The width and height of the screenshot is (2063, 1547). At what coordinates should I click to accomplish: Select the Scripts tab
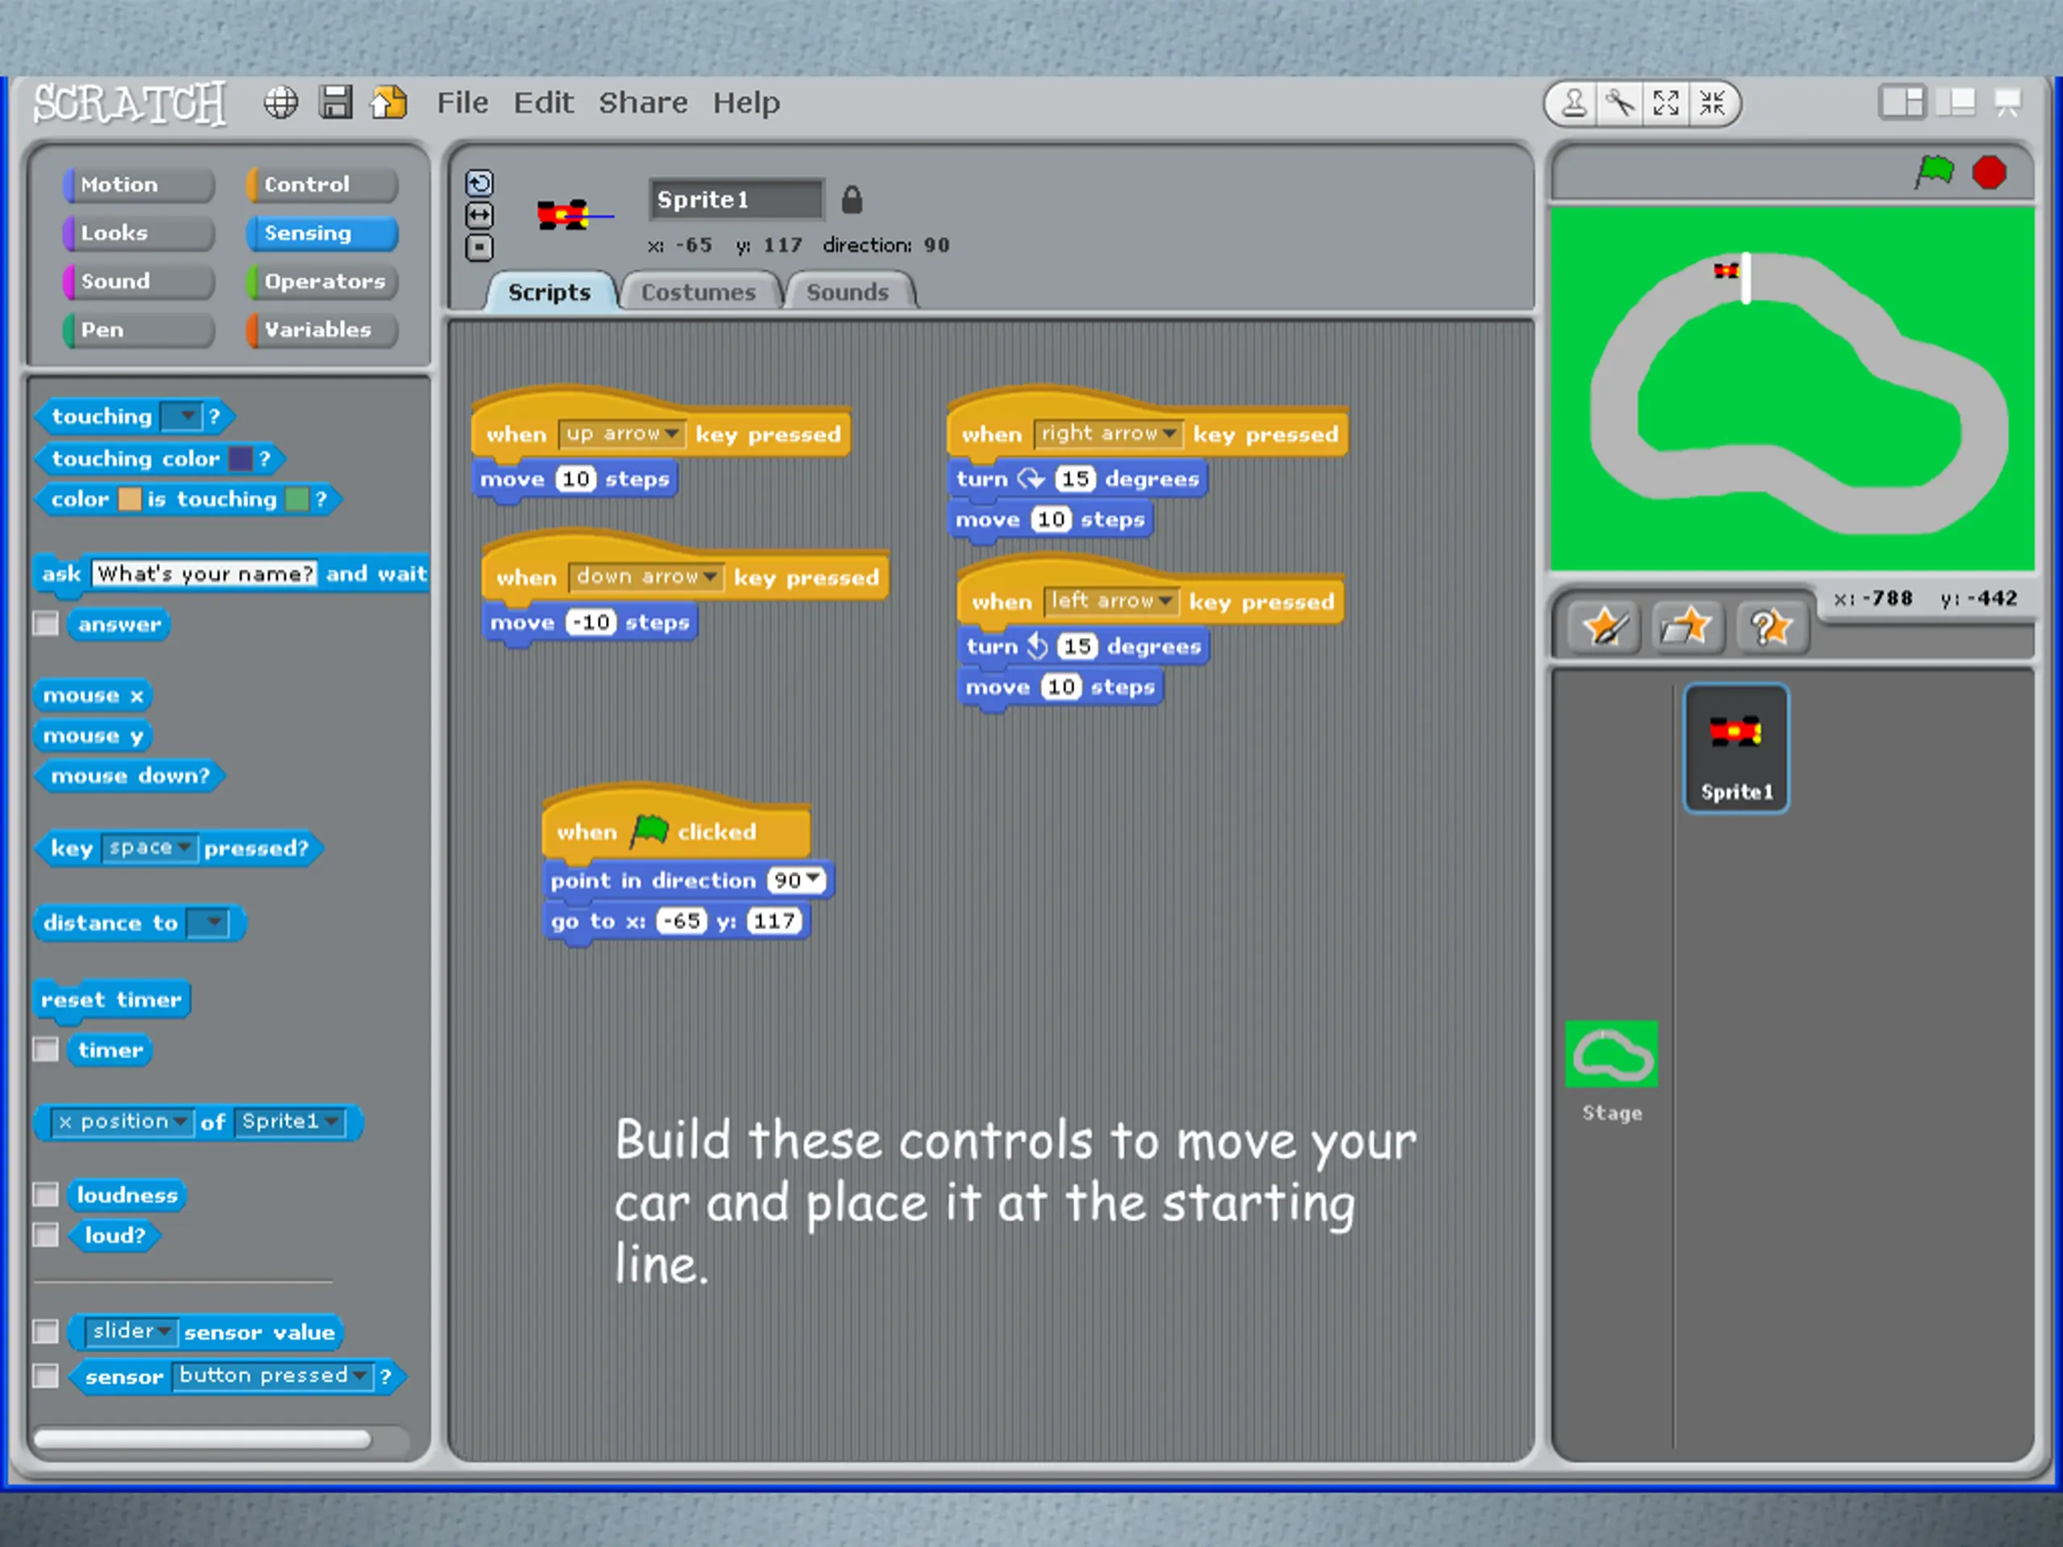550,292
